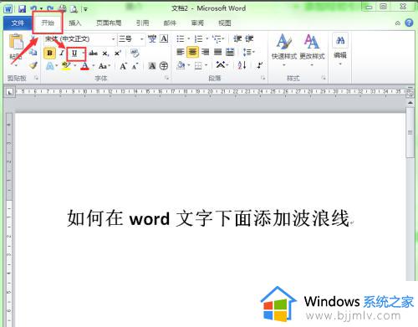Switch to the Mailings tab
The width and height of the screenshot is (418, 327).
click(x=170, y=23)
